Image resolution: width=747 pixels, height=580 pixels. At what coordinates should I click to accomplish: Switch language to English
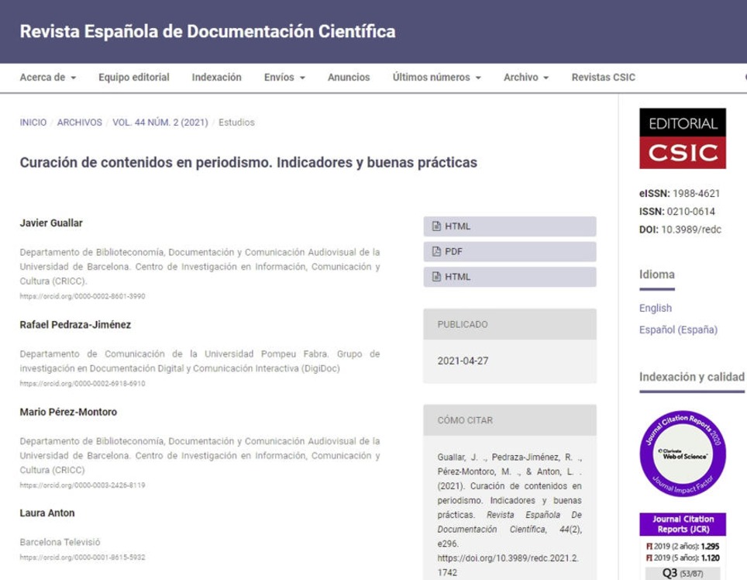tap(655, 308)
